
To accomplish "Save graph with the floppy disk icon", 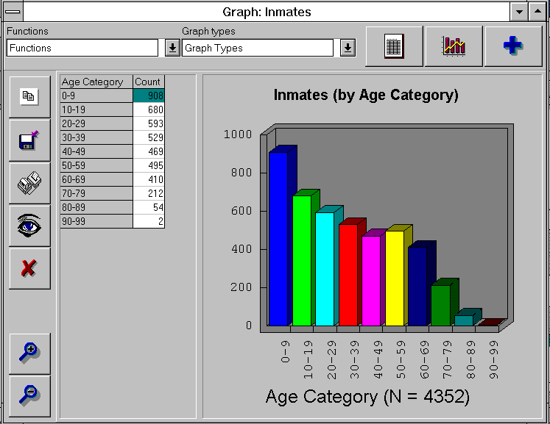I will coord(29,140).
